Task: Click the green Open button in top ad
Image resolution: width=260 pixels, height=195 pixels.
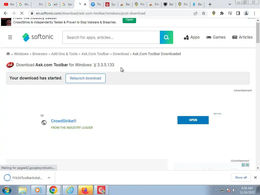Action: pyautogui.click(x=129, y=20)
